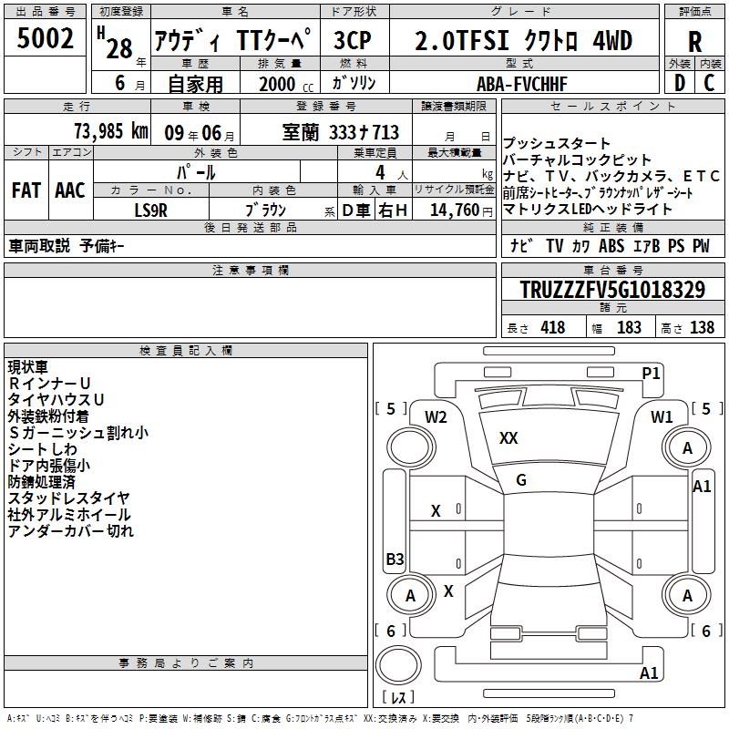Click the P1 mark on the front bumper
The width and height of the screenshot is (729, 729).
(651, 373)
